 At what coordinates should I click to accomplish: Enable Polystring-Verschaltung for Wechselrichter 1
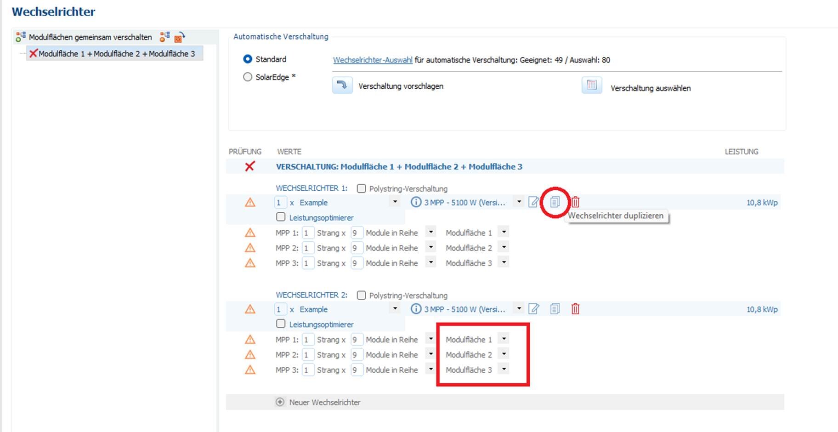tap(362, 188)
